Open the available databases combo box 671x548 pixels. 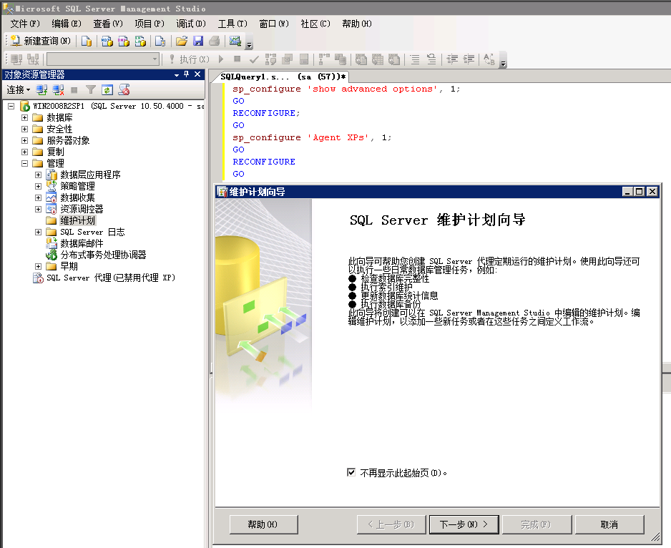point(103,59)
